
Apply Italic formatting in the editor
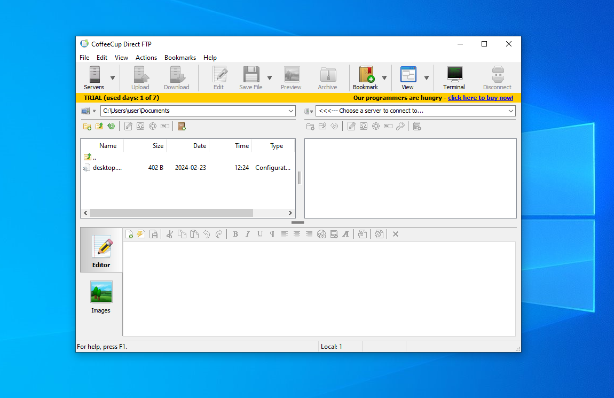[x=248, y=234]
